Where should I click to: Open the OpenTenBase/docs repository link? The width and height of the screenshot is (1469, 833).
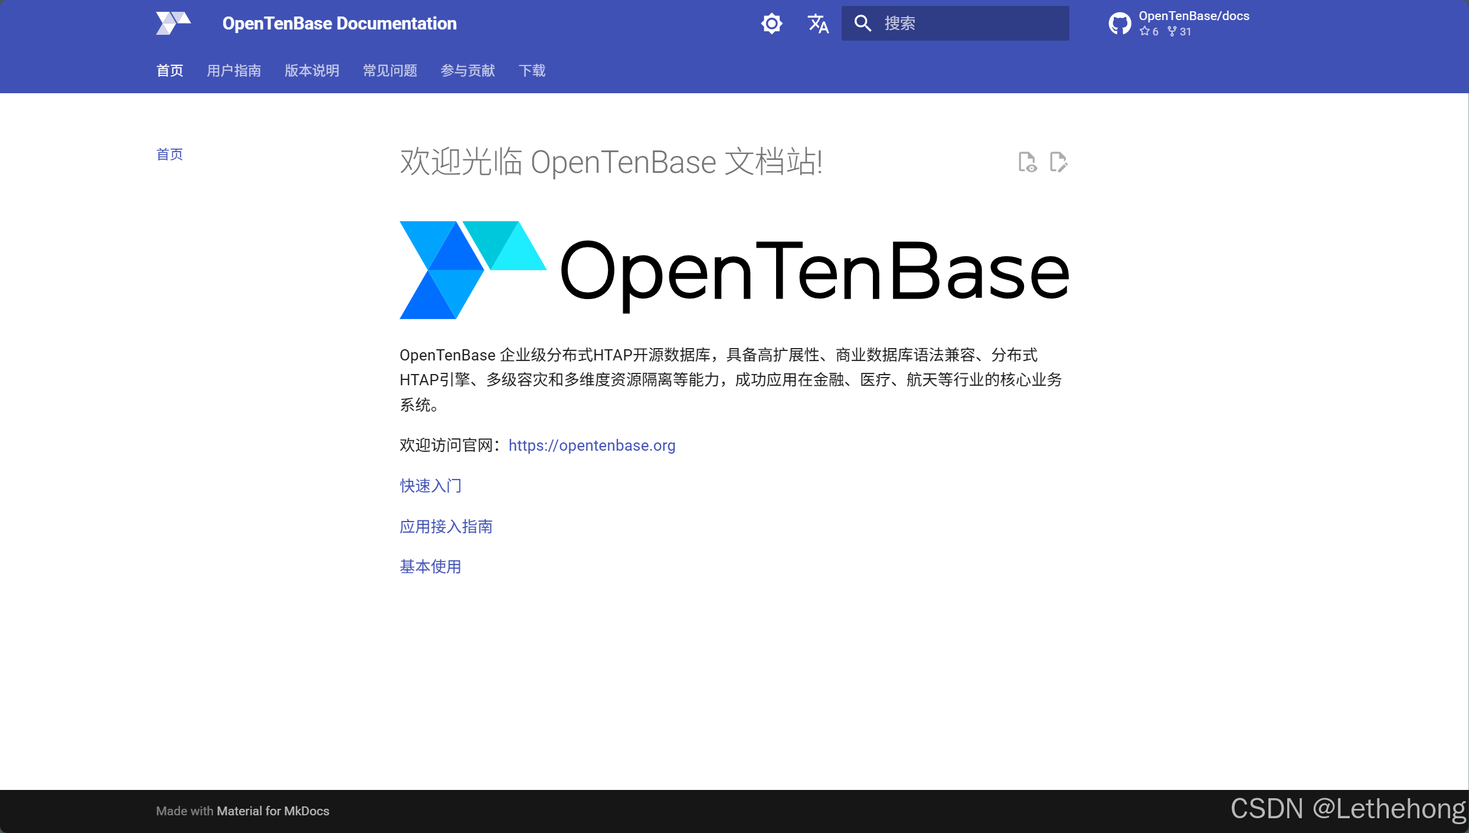pyautogui.click(x=1193, y=17)
